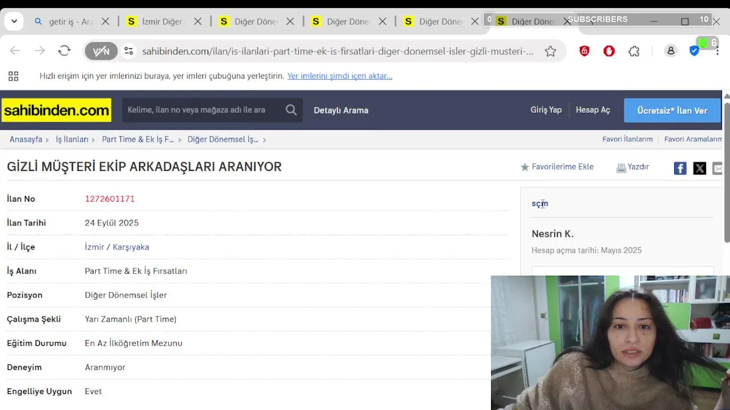Open the 'İzmir' province link

(x=95, y=247)
